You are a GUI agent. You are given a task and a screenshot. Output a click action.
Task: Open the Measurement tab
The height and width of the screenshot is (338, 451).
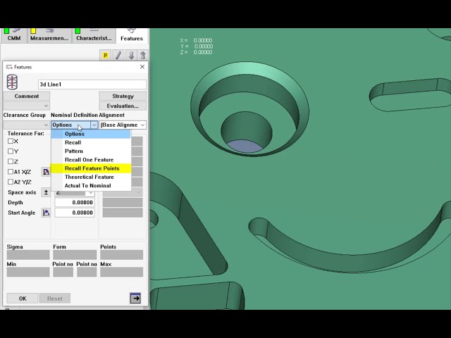click(49, 36)
